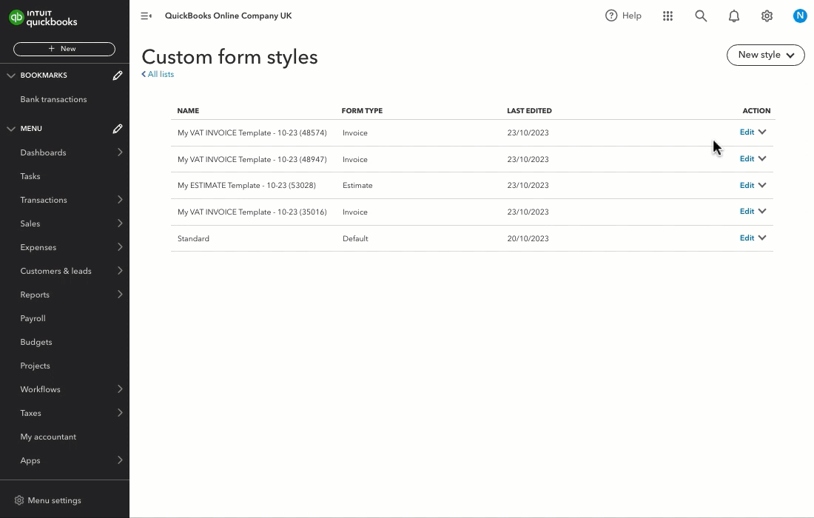Edit the Standard form style
The height and width of the screenshot is (518, 814).
pos(747,238)
